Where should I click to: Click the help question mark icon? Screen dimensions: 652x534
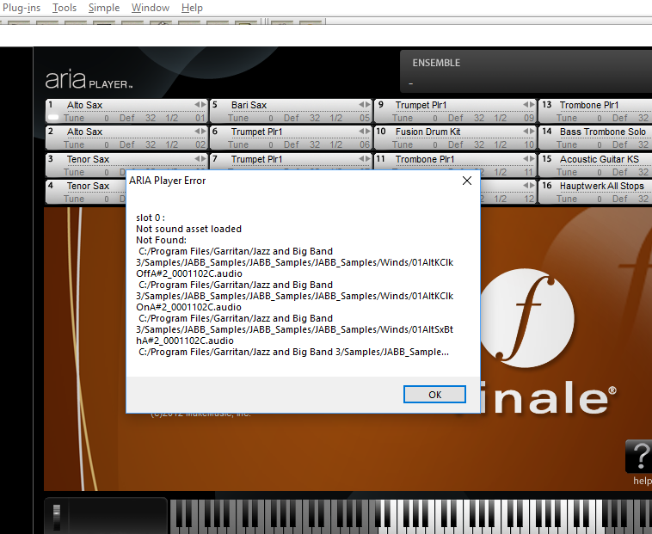point(638,456)
